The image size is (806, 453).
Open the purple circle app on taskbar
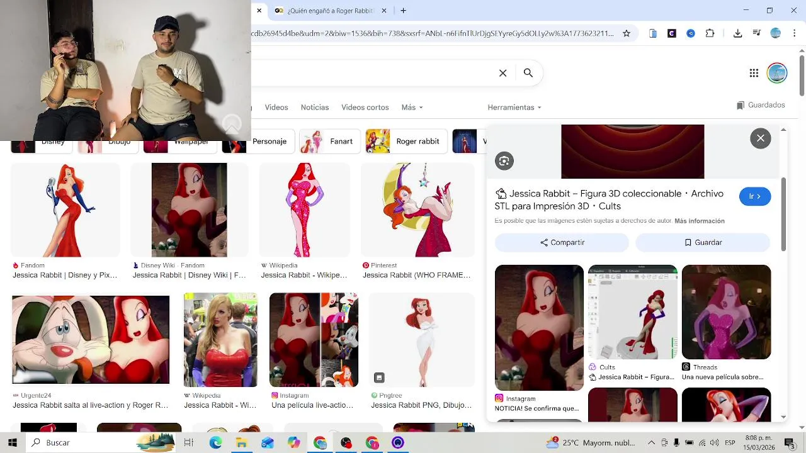[x=398, y=442]
